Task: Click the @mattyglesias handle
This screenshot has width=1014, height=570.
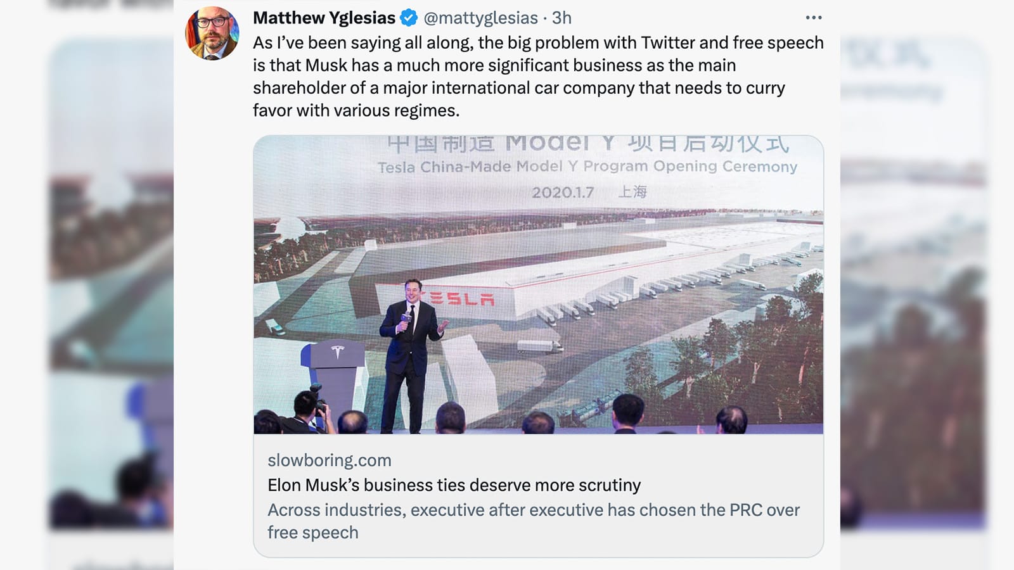Action: pos(480,18)
